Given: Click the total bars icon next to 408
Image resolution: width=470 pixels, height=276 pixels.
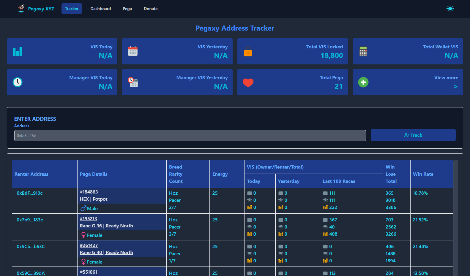Looking at the screenshot, I should pos(325,234).
